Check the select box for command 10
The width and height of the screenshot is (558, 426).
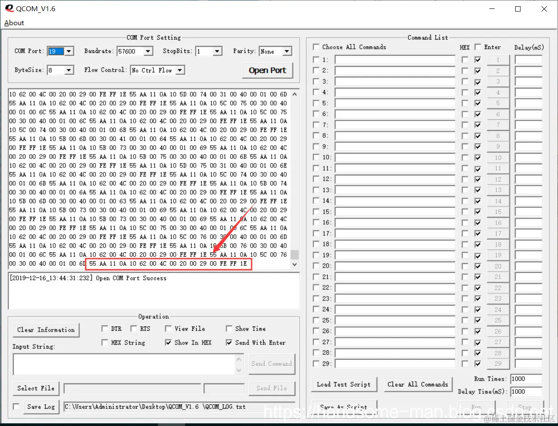coord(316,158)
